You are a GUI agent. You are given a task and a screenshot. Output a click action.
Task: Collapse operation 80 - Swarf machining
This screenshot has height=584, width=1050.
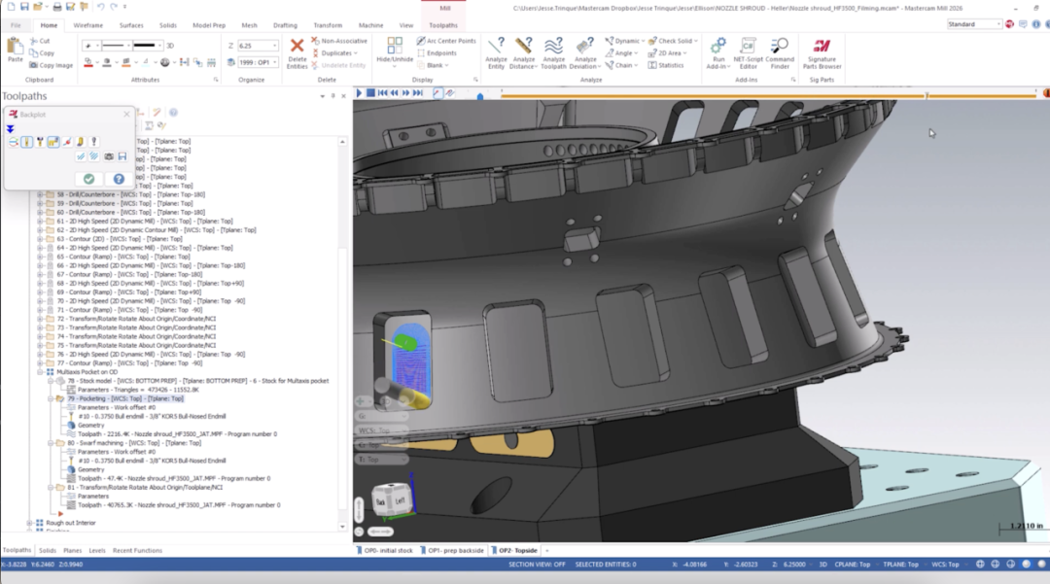point(51,443)
